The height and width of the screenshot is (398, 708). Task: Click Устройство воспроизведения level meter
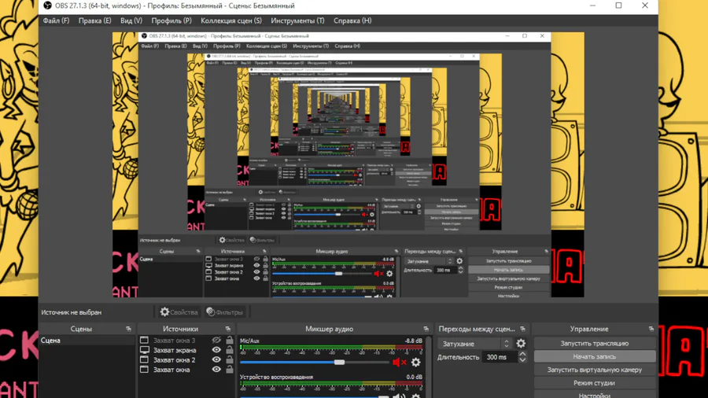pyautogui.click(x=331, y=384)
